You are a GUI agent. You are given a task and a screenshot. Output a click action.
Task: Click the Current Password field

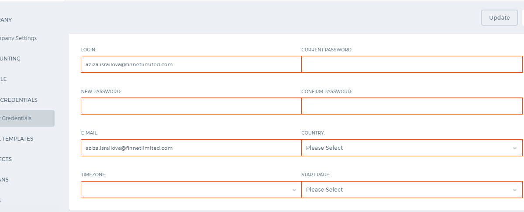tap(412, 64)
